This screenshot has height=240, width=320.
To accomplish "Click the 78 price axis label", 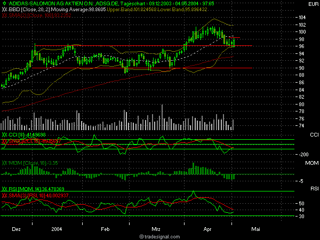I will (x=301, y=111).
